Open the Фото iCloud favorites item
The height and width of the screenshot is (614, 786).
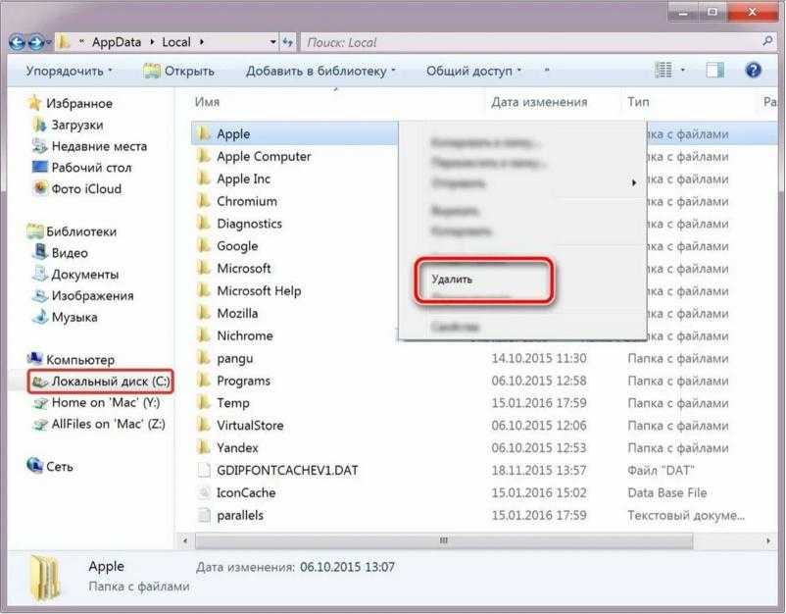(x=85, y=189)
